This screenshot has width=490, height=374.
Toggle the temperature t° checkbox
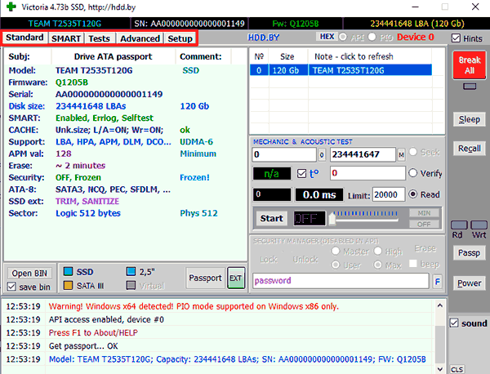coord(301,173)
